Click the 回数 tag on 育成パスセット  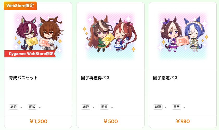pos(32,107)
